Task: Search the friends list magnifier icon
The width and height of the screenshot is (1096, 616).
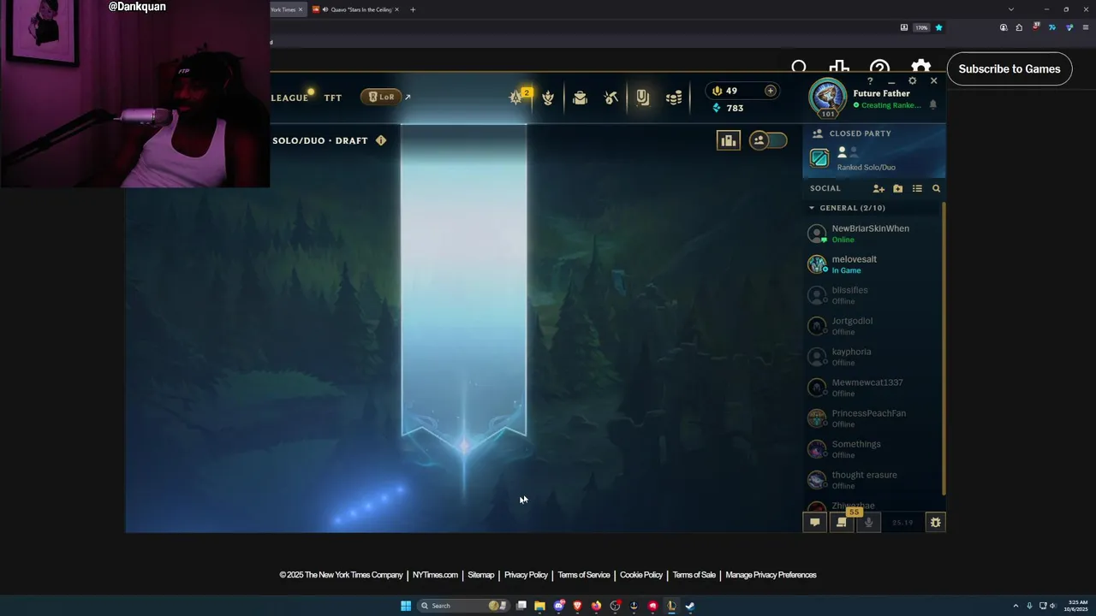Action: [936, 188]
